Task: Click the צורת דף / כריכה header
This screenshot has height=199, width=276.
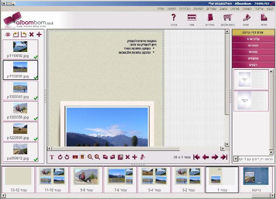Action: coord(253,32)
